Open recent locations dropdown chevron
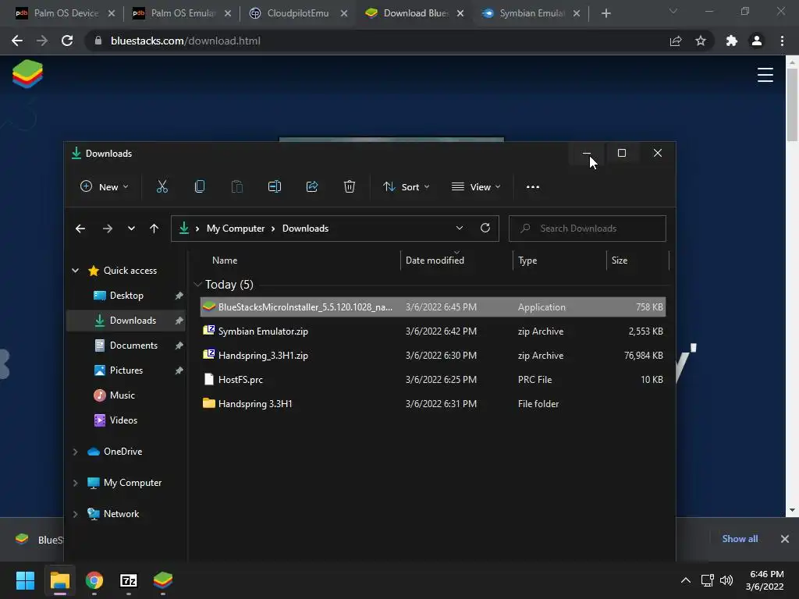This screenshot has width=799, height=599. [131, 229]
